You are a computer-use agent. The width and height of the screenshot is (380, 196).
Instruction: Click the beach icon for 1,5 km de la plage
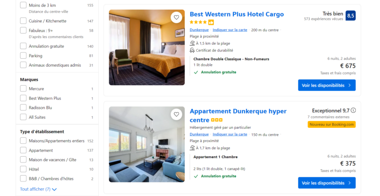(192, 43)
